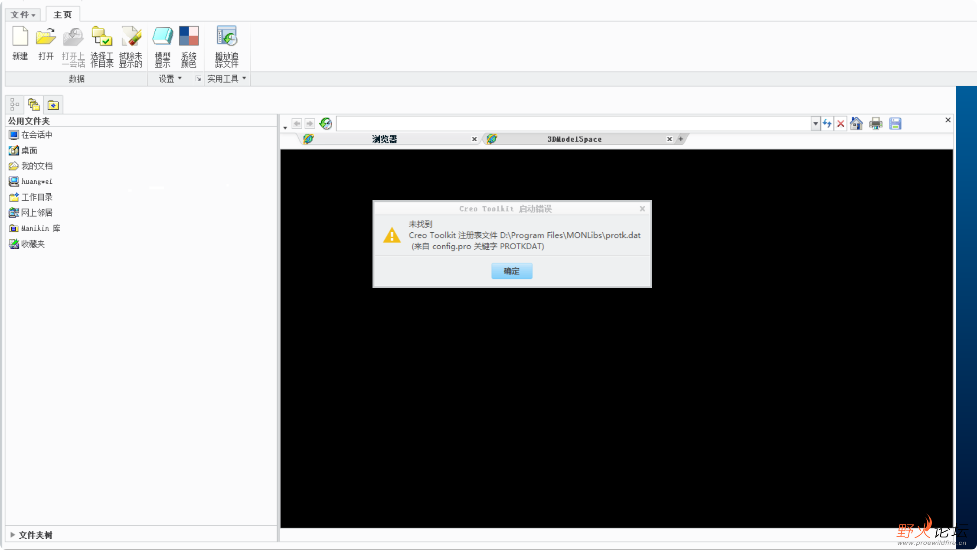Click the 公用文件夹 header
Viewport: 977px width, 550px height.
tap(29, 121)
